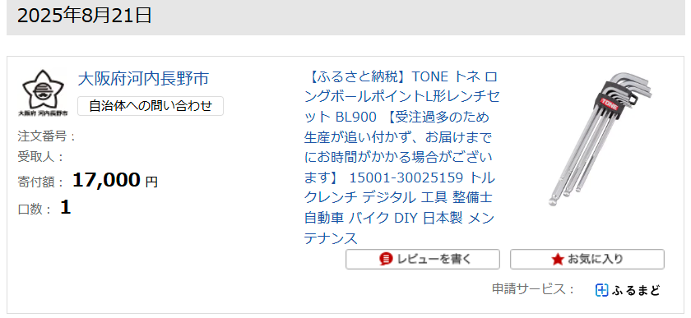Image resolution: width=691 pixels, height=318 pixels.
Task: Click the blue ふるまど plus icon
Action: (x=601, y=290)
